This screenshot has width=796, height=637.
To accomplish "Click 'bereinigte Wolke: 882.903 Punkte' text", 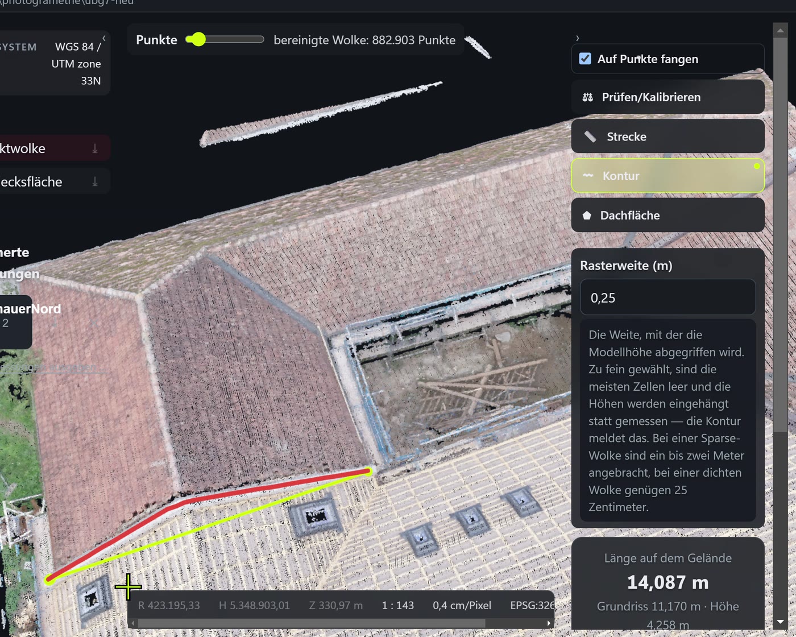I will coord(364,40).
